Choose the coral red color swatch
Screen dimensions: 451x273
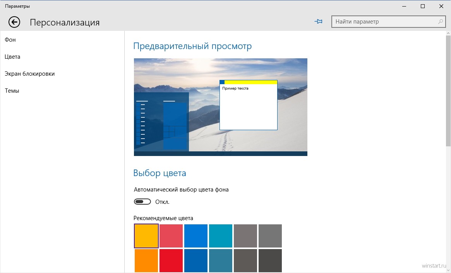171,236
